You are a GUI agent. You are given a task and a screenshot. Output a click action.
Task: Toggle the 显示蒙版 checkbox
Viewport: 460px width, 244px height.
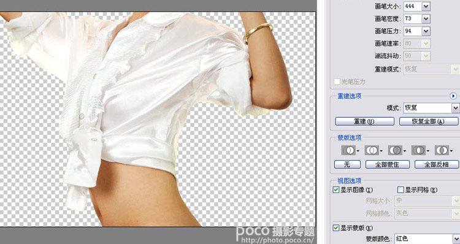click(336, 227)
